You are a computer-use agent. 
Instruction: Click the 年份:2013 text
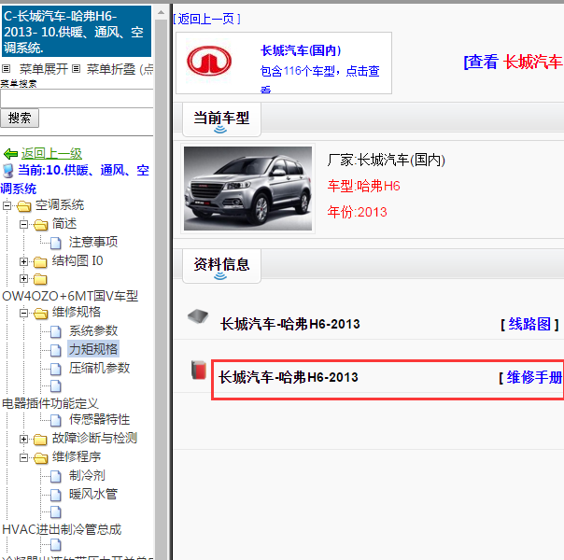tap(357, 212)
